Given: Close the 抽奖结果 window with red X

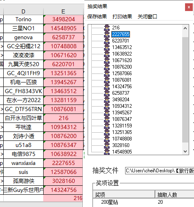Looking at the screenshot, I should click(x=189, y=7).
